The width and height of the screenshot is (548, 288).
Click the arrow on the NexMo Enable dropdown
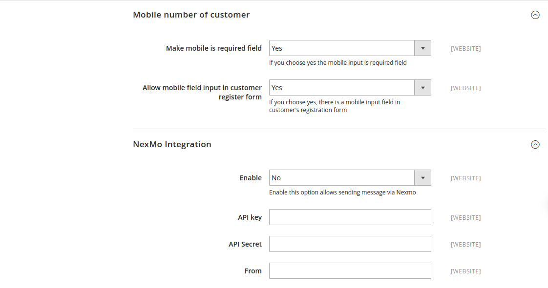[x=422, y=178]
